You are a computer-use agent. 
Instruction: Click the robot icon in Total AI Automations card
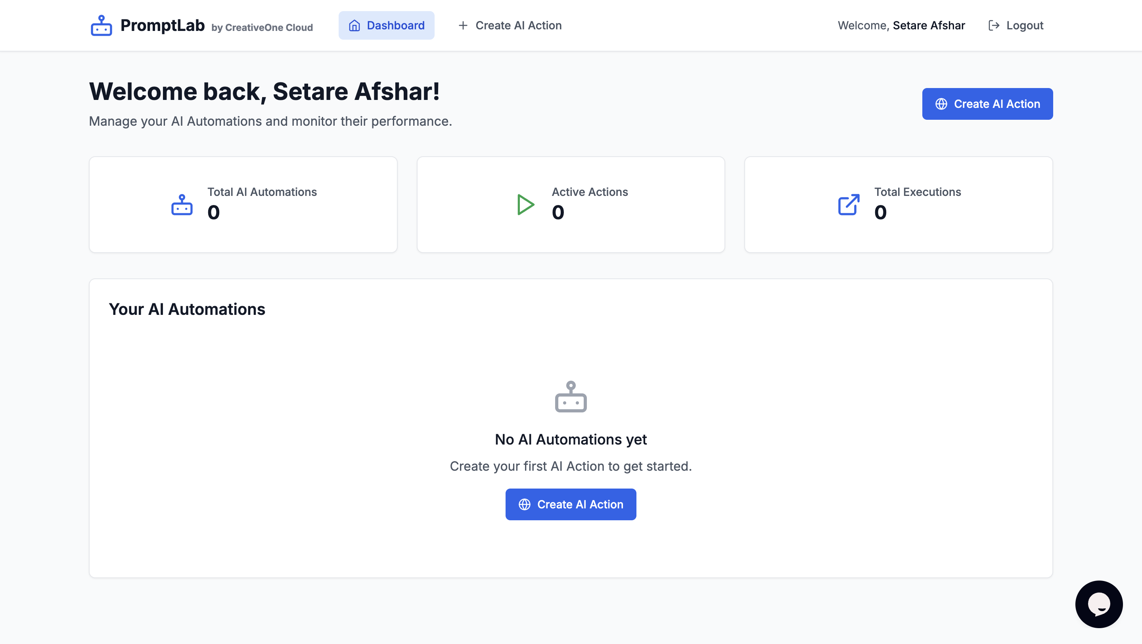pos(182,205)
